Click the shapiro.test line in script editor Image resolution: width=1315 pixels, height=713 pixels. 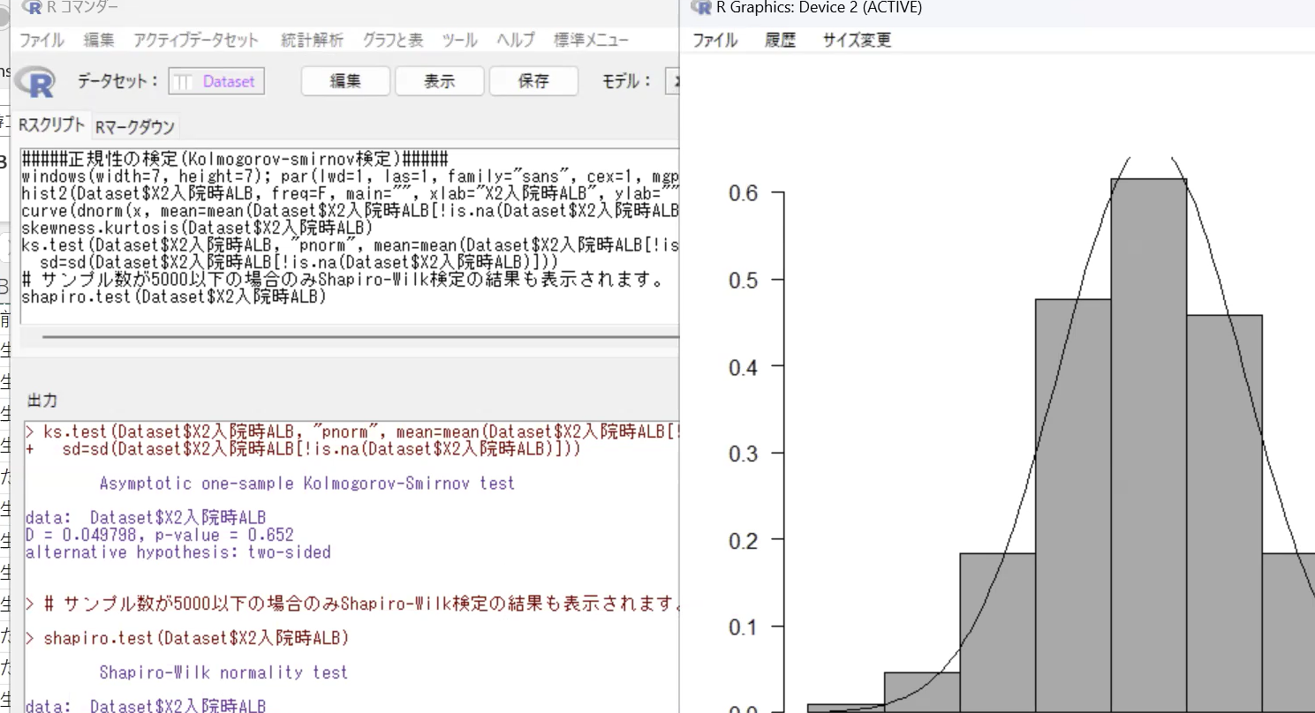(x=174, y=297)
